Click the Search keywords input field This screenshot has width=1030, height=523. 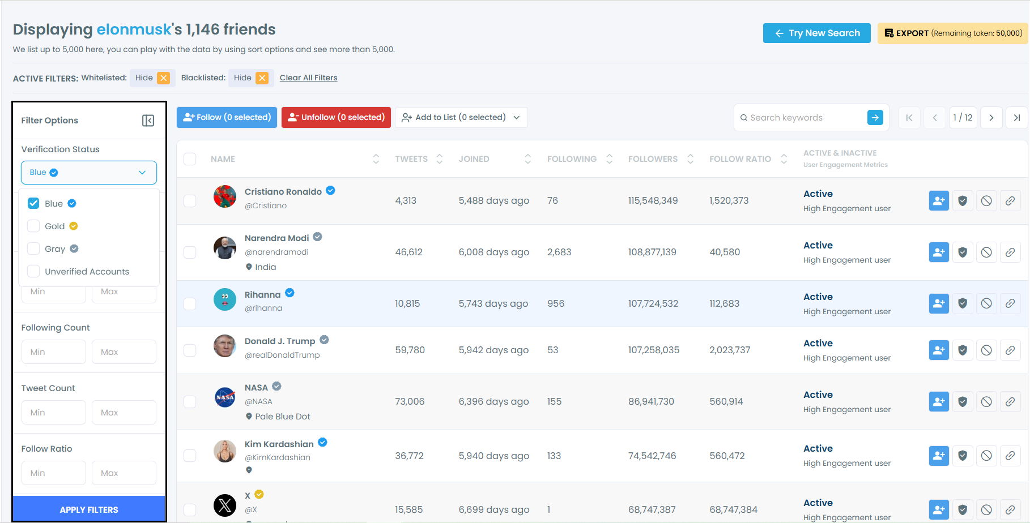tap(805, 118)
